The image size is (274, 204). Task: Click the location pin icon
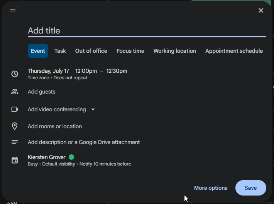click(x=15, y=126)
